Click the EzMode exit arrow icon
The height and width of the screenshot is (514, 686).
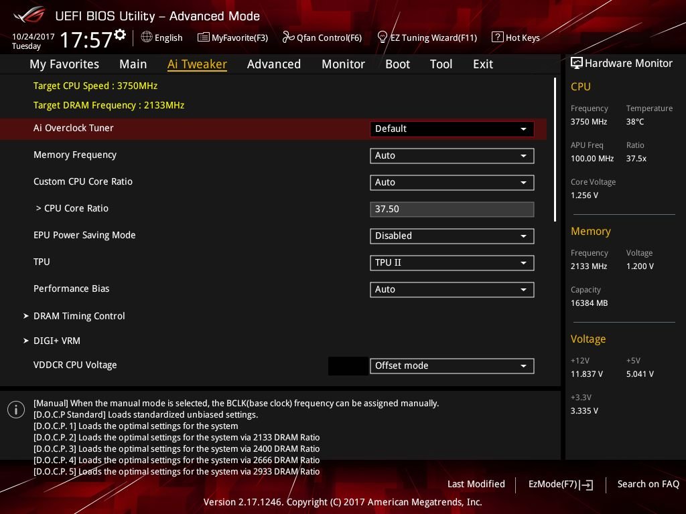(586, 485)
